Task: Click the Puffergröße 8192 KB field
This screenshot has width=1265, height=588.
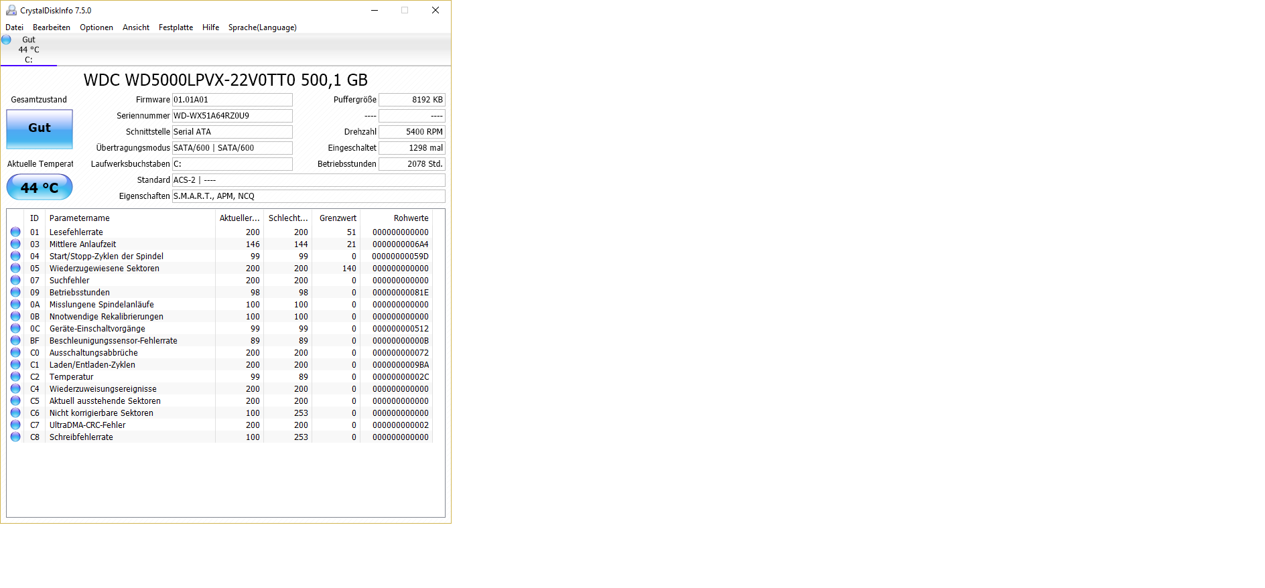Action: tap(412, 100)
